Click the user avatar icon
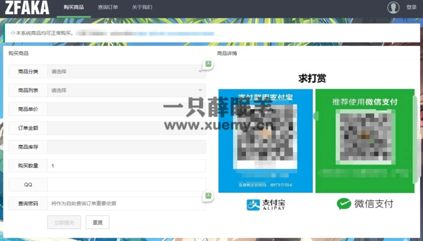The height and width of the screenshot is (241, 423). point(393,7)
